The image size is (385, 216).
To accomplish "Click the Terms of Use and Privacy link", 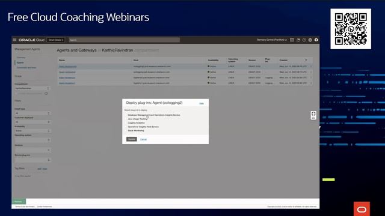I will [x=25, y=206].
